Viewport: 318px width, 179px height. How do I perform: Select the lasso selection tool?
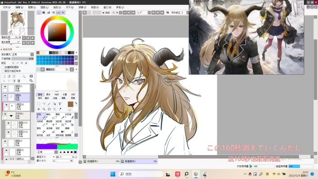(x=44, y=104)
